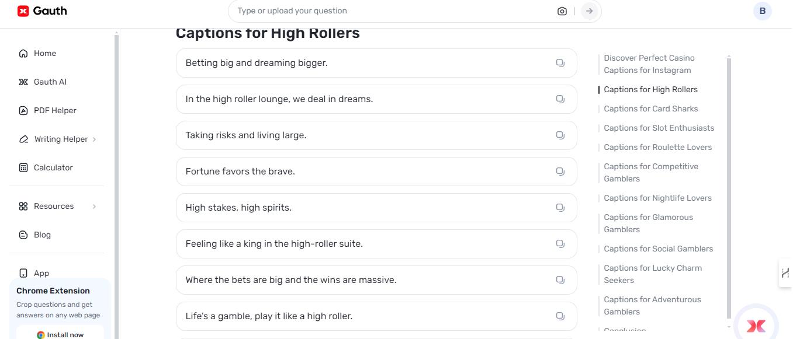Click the Home icon in the sidebar
793x339 pixels.
22,53
